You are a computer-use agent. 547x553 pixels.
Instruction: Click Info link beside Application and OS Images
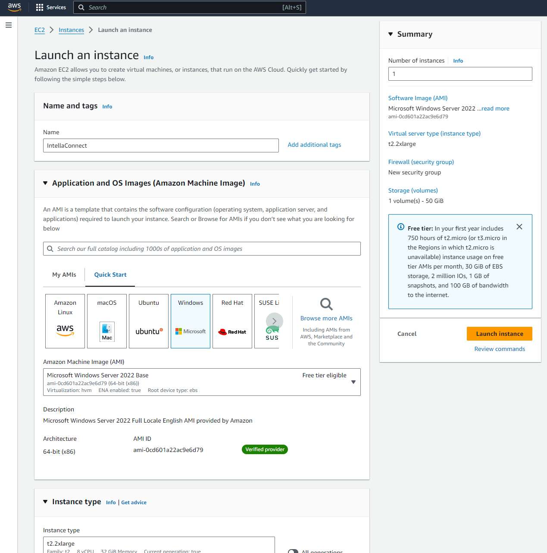(255, 184)
